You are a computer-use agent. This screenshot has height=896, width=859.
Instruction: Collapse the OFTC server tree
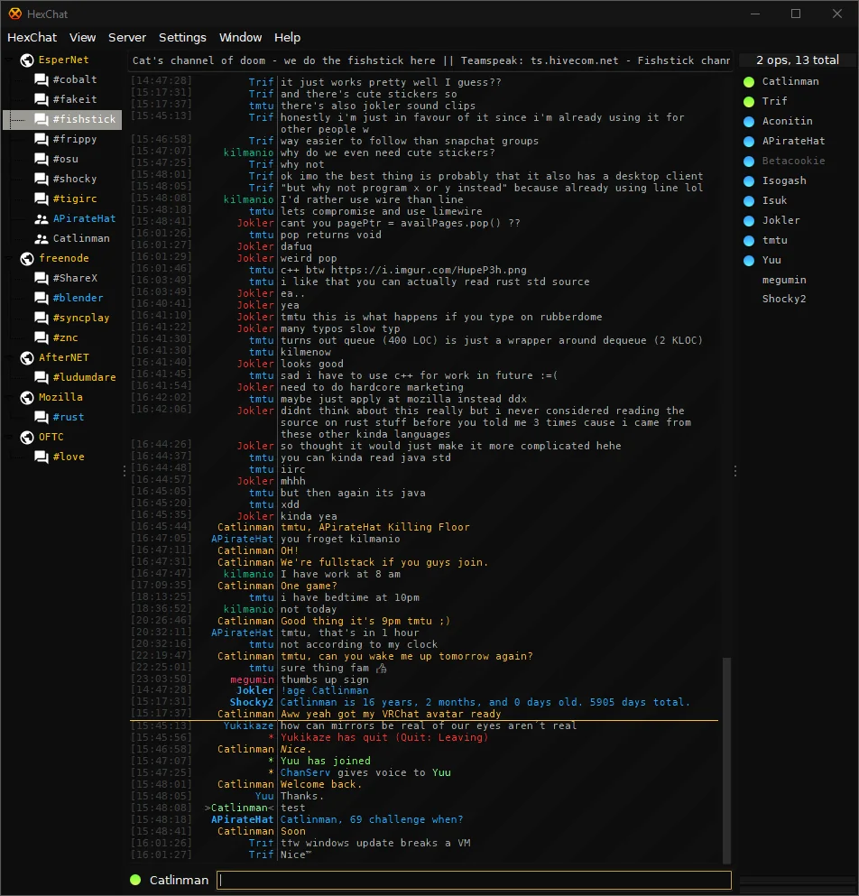[9, 437]
